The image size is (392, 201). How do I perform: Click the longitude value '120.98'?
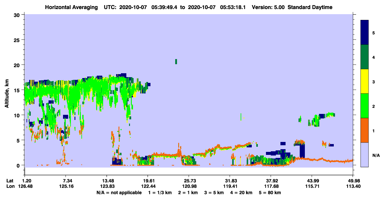[189, 186]
